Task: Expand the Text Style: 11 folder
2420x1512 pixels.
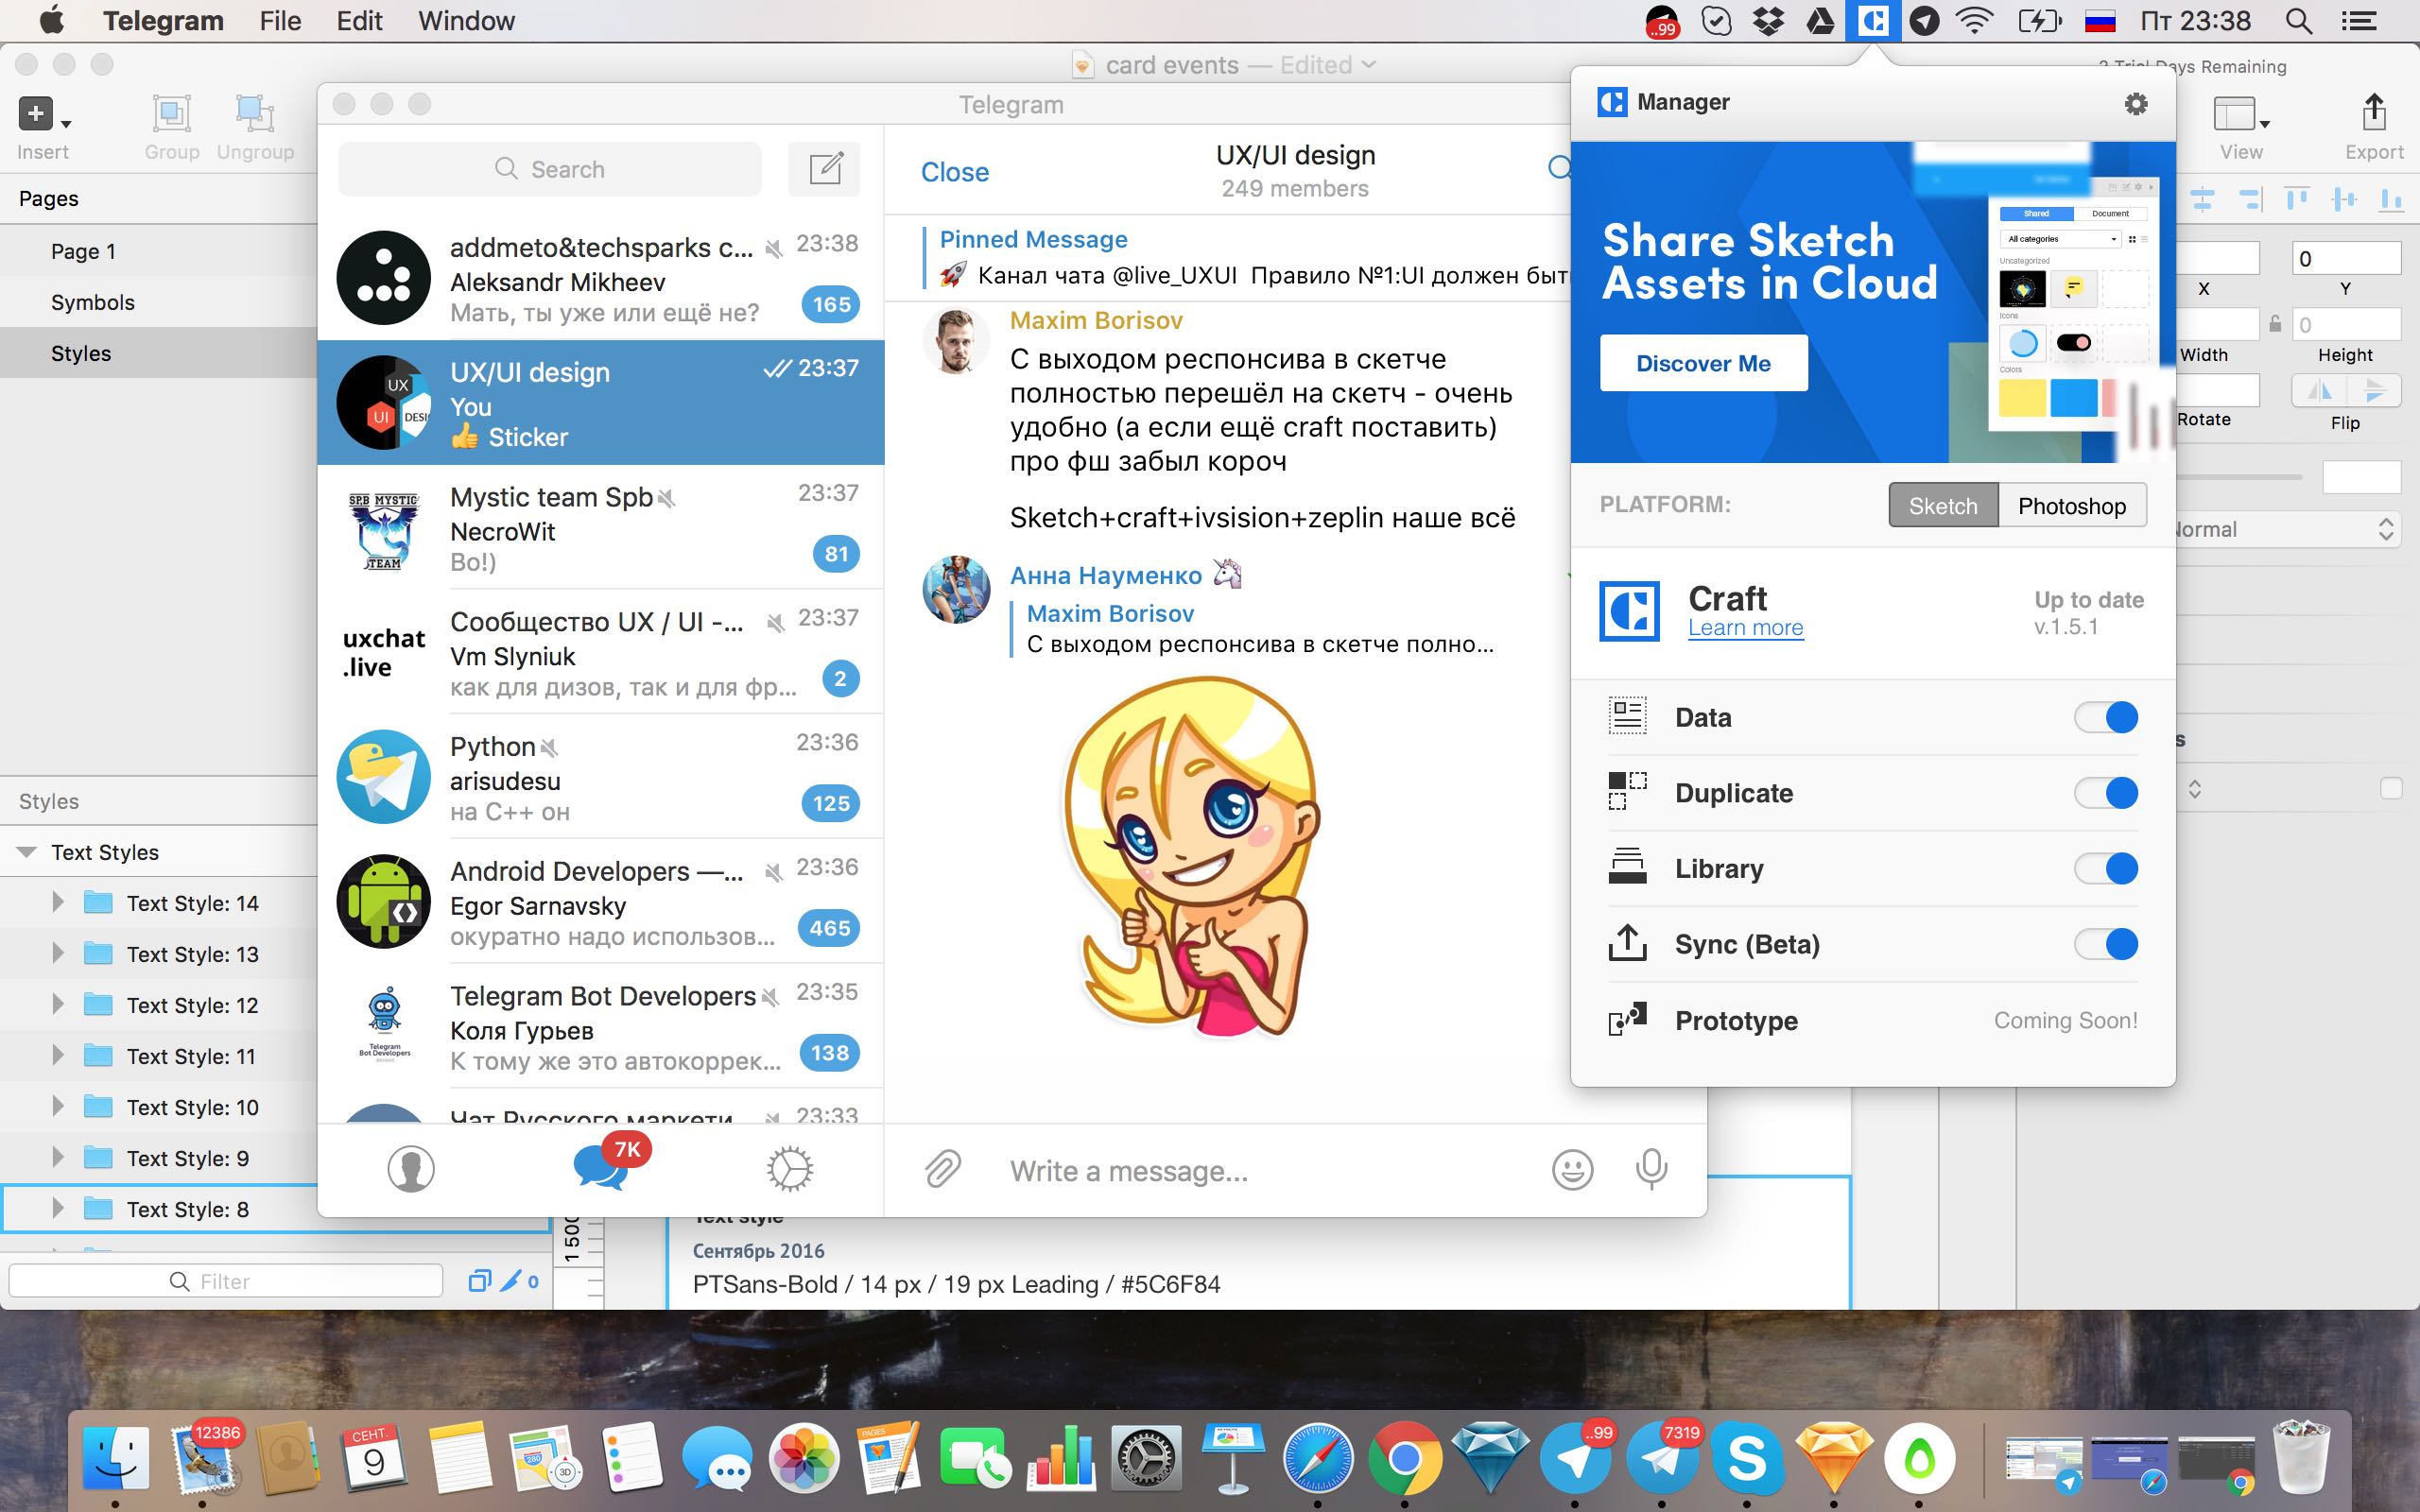Action: pos(57,1055)
